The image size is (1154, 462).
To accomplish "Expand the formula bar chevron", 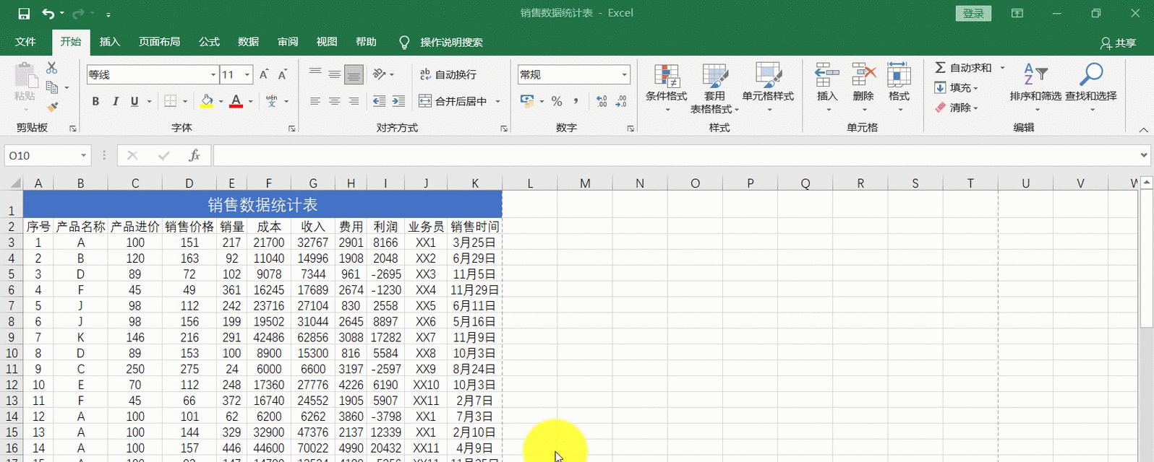I will pyautogui.click(x=1144, y=155).
